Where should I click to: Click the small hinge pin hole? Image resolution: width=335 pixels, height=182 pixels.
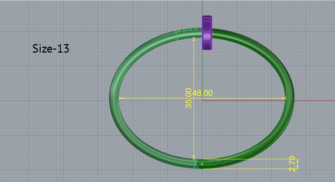pyautogui.click(x=202, y=164)
